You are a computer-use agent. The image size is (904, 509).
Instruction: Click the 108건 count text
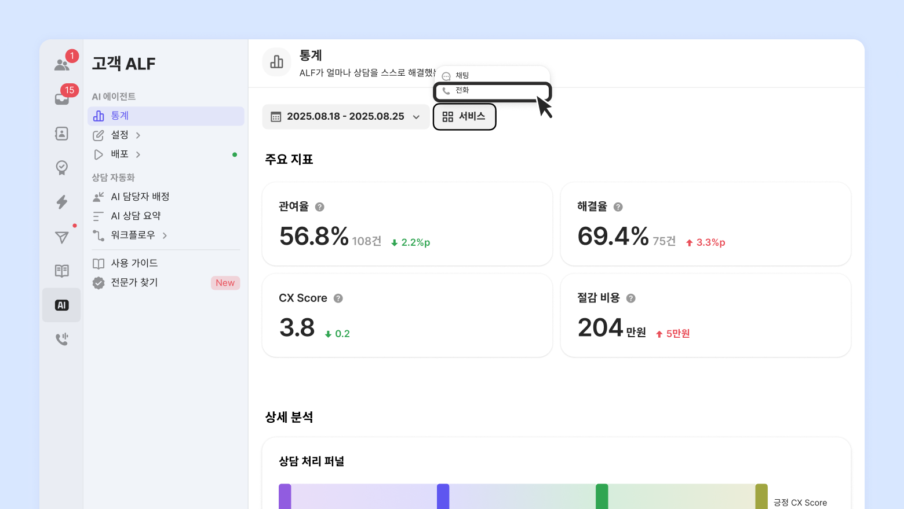click(367, 241)
